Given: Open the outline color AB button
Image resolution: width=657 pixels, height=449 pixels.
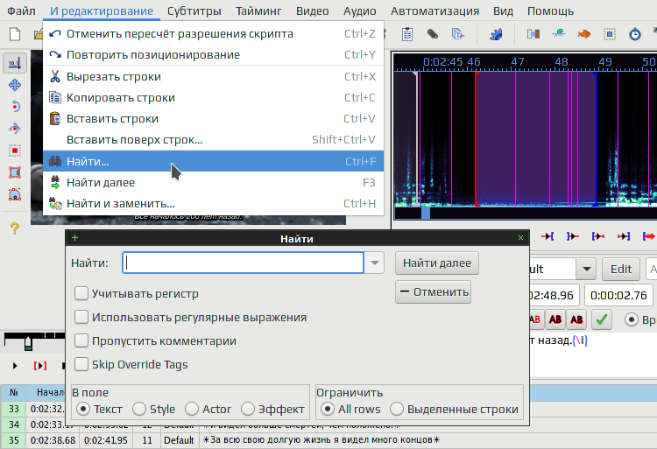Looking at the screenshot, I should tap(555, 319).
